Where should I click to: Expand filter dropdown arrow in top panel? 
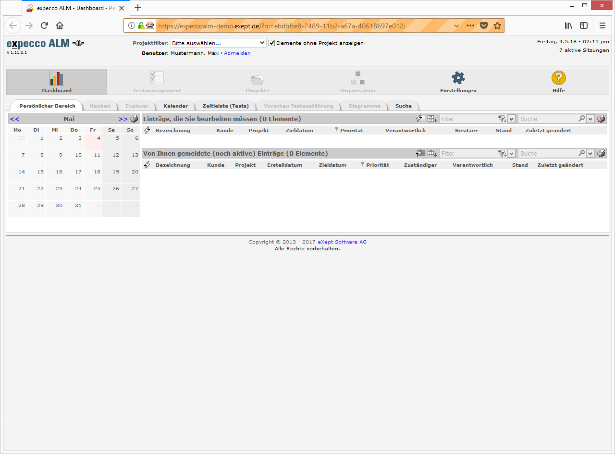coord(511,119)
